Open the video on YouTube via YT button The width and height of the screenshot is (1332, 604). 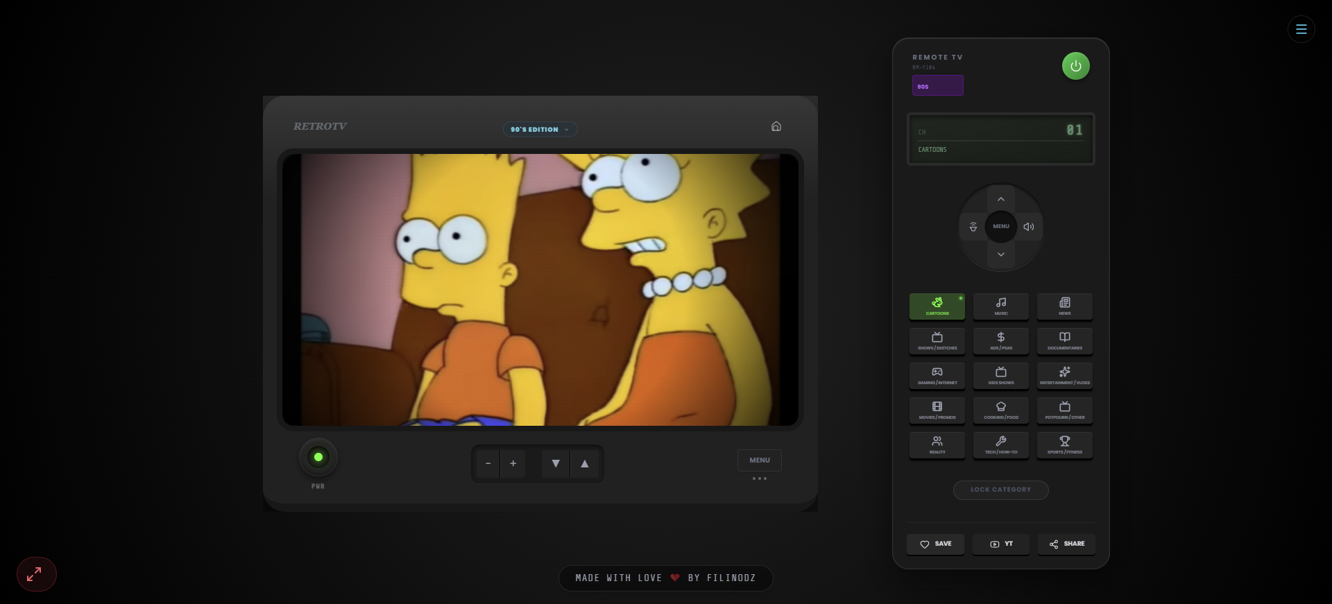tap(1000, 544)
